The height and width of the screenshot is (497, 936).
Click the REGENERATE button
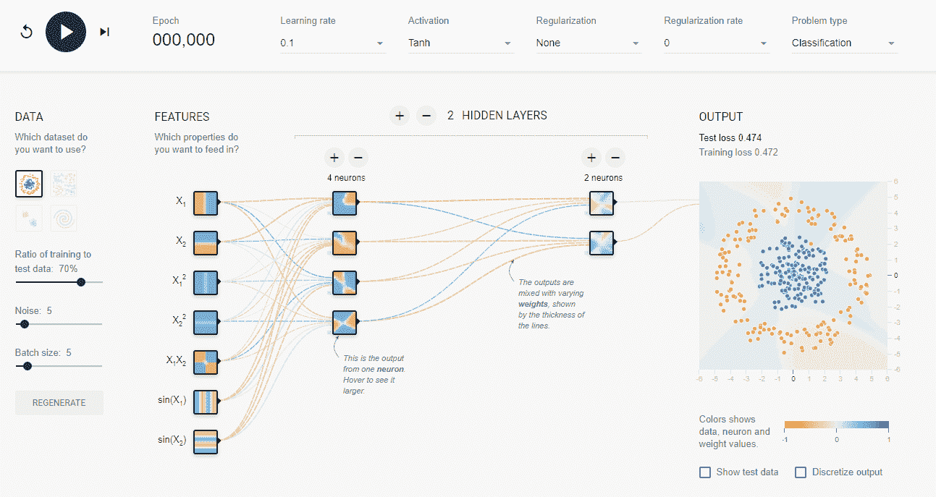59,403
